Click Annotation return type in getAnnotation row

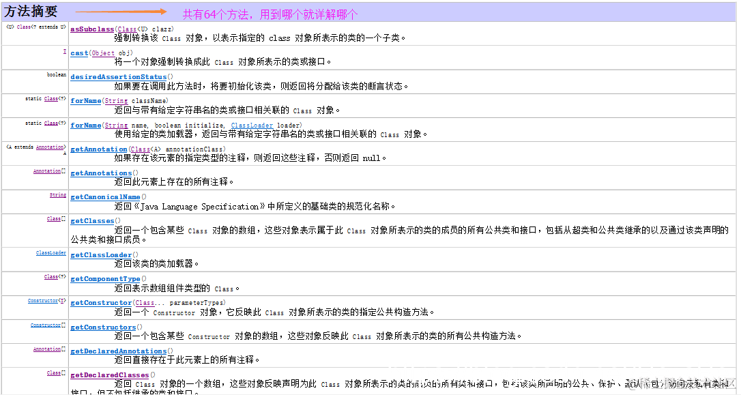(x=50, y=147)
